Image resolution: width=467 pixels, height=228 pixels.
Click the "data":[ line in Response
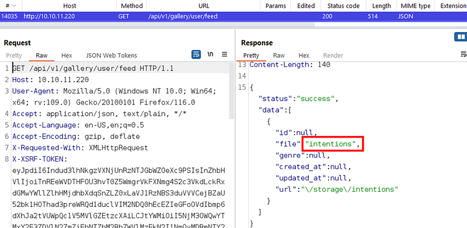click(275, 110)
